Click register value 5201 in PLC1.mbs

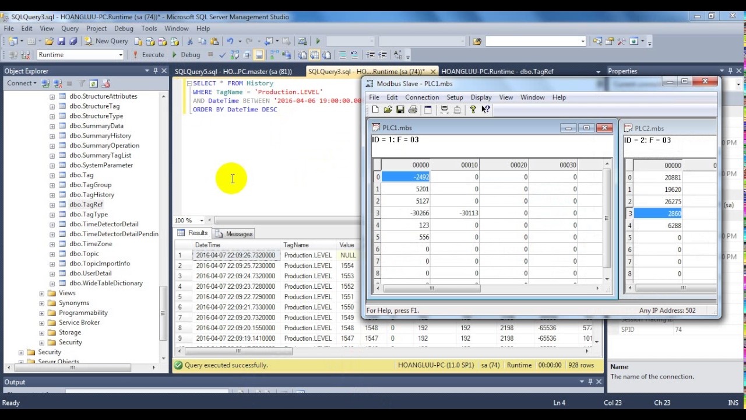406,189
